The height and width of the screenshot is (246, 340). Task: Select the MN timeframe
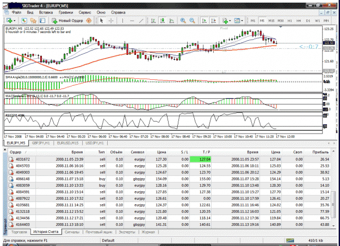click(326, 21)
